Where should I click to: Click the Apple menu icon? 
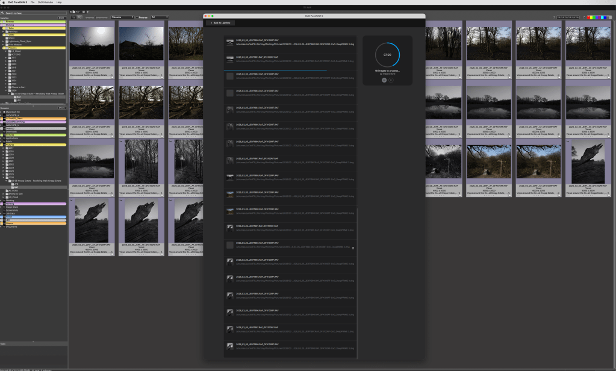pos(4,2)
